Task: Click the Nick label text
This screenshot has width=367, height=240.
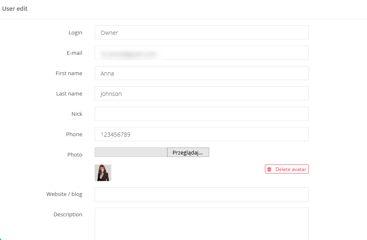Action: (77, 114)
